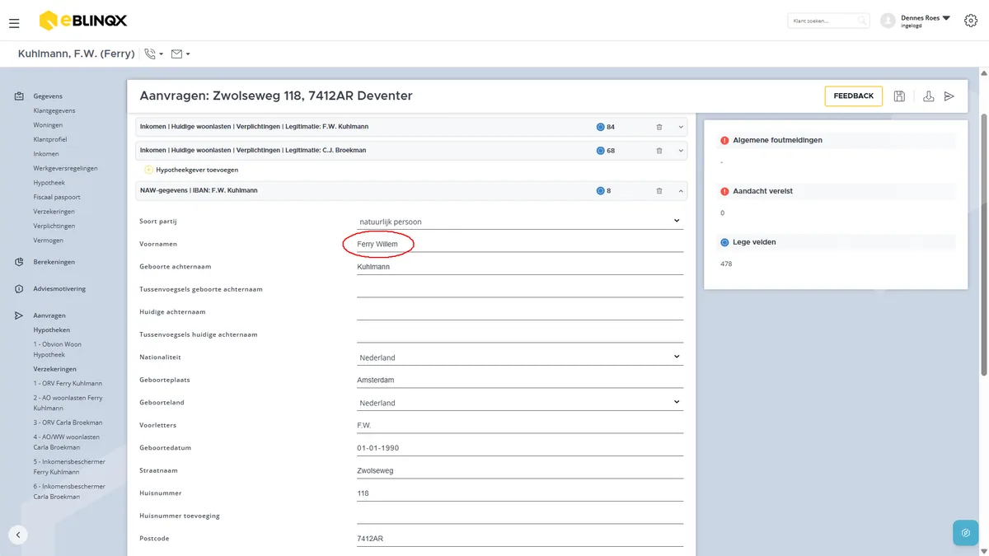
Task: Open the Geboorteland dropdown
Action: click(520, 403)
